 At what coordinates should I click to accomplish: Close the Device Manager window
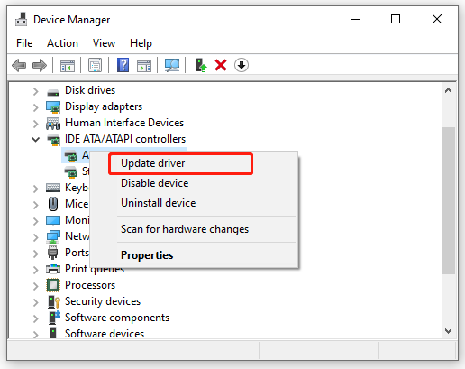[437, 19]
